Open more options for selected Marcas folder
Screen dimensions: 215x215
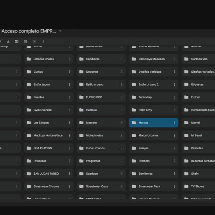click(174, 123)
